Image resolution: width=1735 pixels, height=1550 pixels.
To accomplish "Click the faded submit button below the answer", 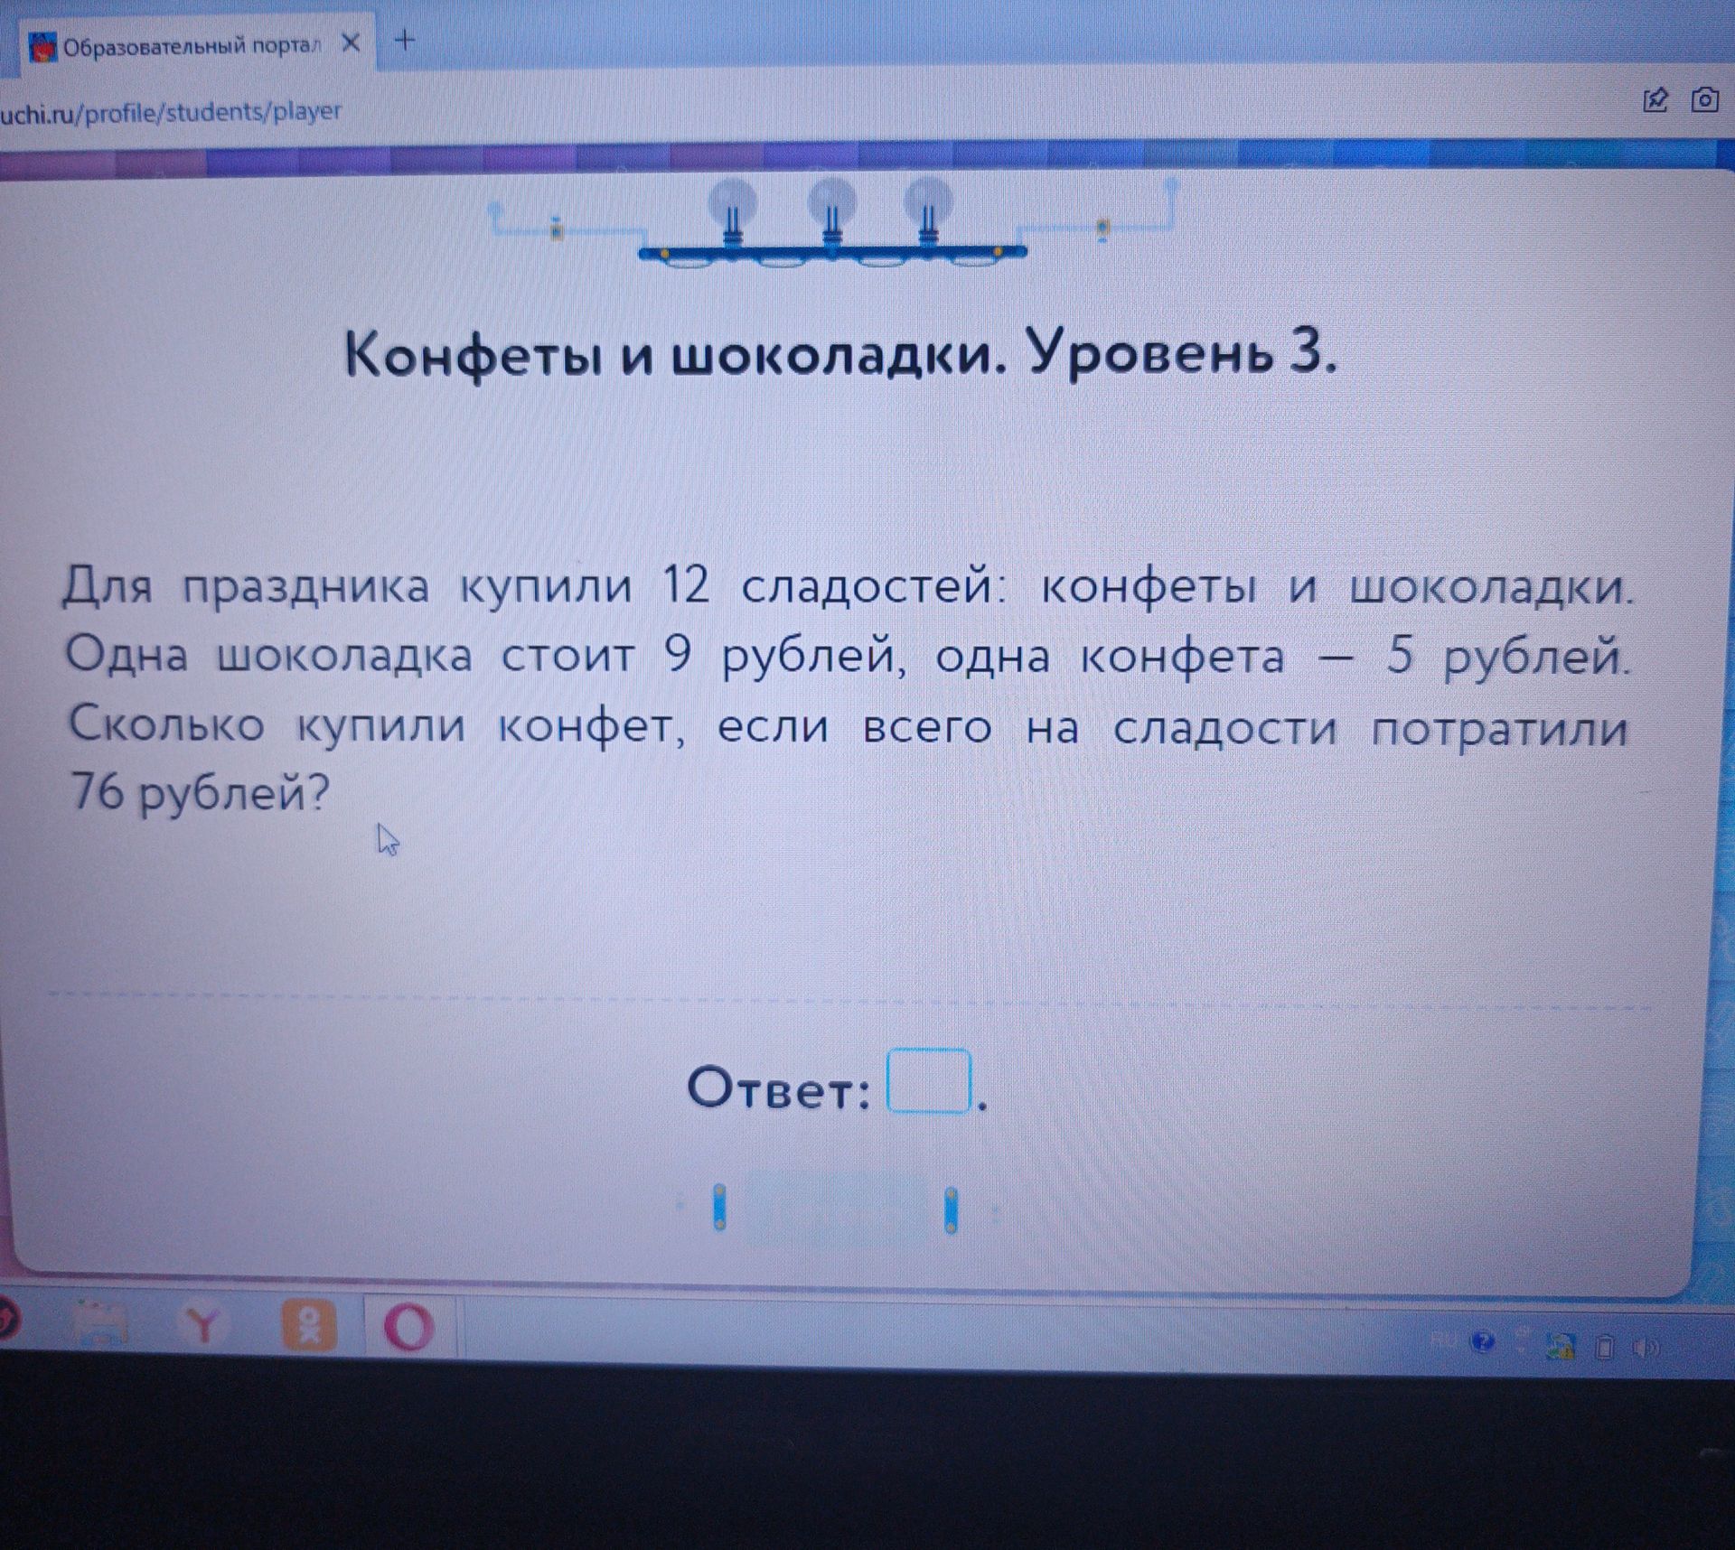I will click(x=836, y=1209).
